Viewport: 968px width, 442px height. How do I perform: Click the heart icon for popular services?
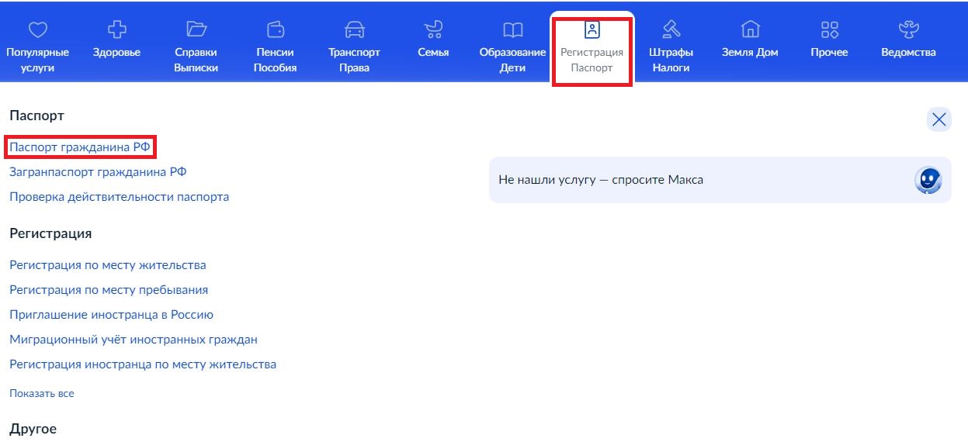coord(37,30)
